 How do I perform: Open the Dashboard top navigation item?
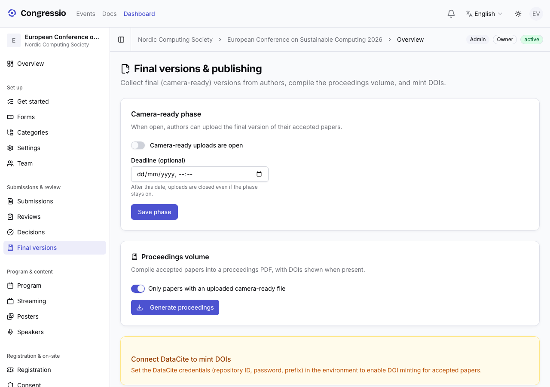pyautogui.click(x=139, y=14)
